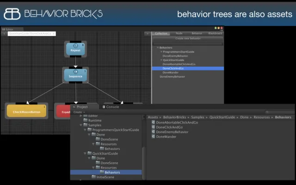Click Samples in the breadcrumb path
This screenshot has width=296, height=185.
197,117
